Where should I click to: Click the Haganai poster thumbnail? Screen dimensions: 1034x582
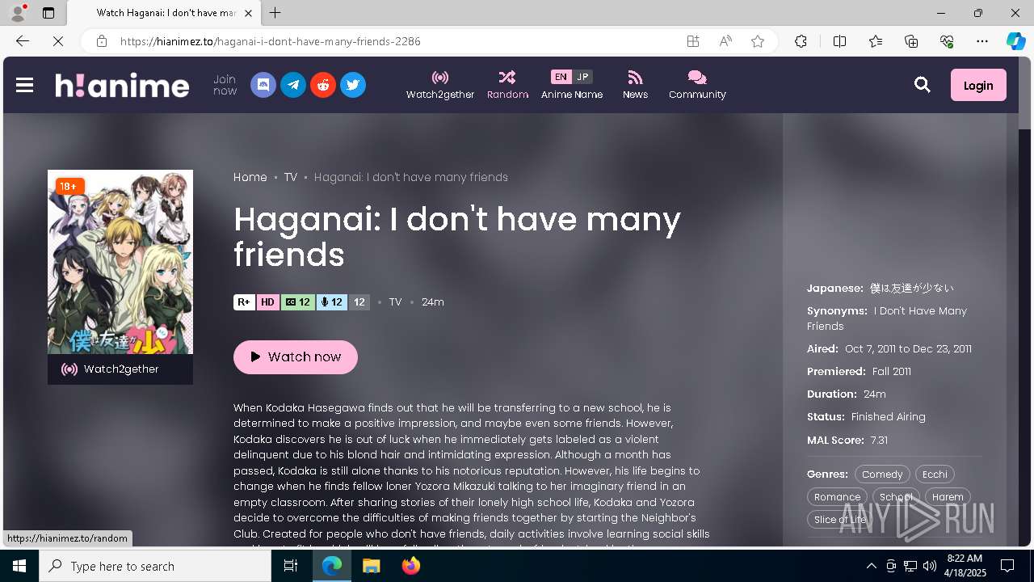click(120, 262)
